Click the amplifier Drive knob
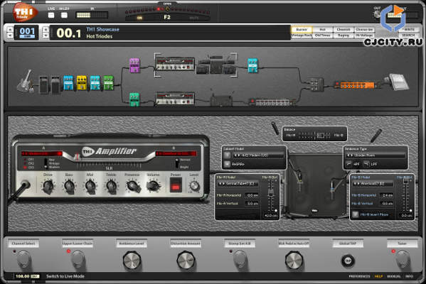Screen dimensions: 426x284 (x=48, y=187)
